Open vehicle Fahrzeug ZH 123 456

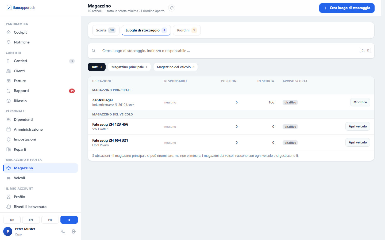coord(357,126)
